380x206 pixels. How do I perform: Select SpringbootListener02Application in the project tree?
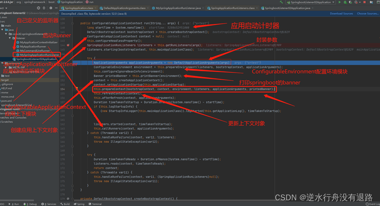pyautogui.click(x=34, y=59)
